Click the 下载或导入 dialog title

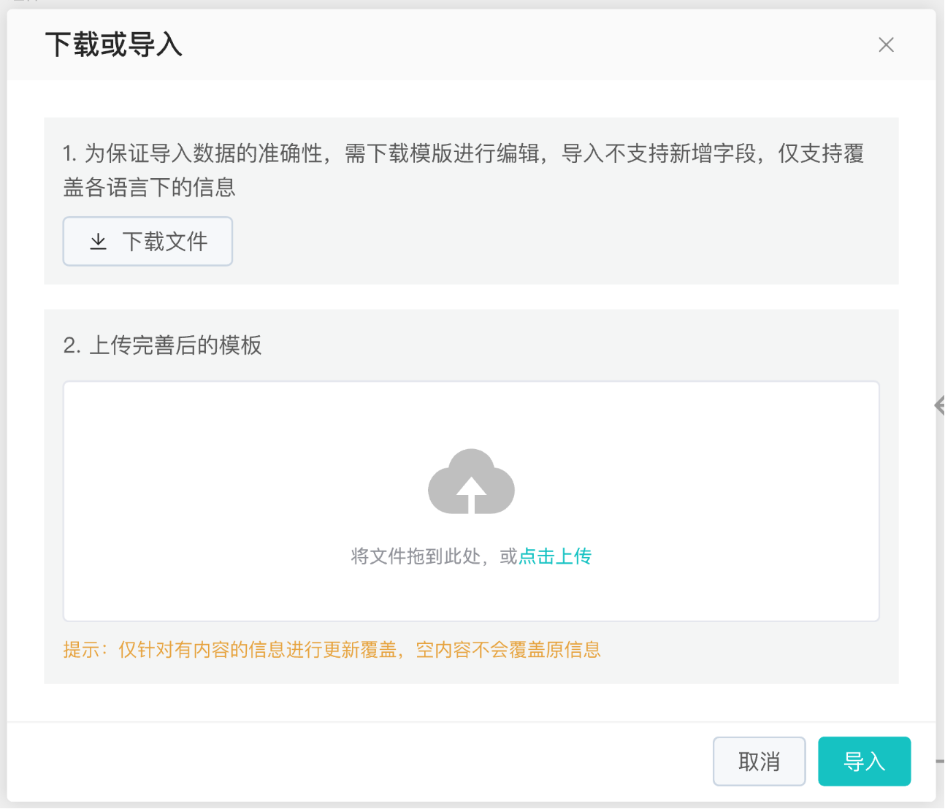point(114,45)
